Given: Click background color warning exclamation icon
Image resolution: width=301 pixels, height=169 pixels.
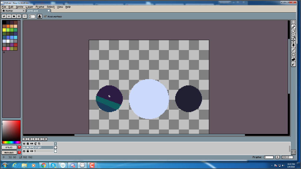Looking at the screenshot, I should [x=19, y=152].
